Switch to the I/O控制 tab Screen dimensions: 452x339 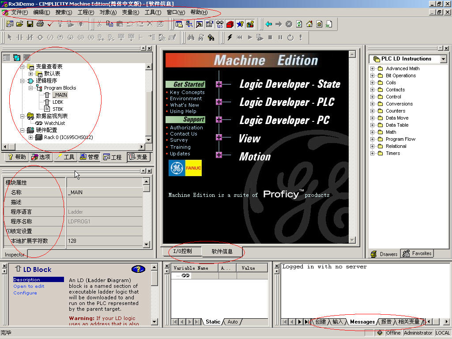[x=182, y=251]
